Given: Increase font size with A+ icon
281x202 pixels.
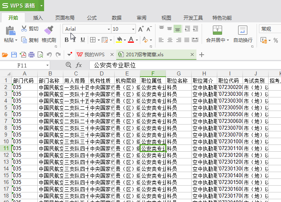Looking at the screenshot, I should coord(141,29).
